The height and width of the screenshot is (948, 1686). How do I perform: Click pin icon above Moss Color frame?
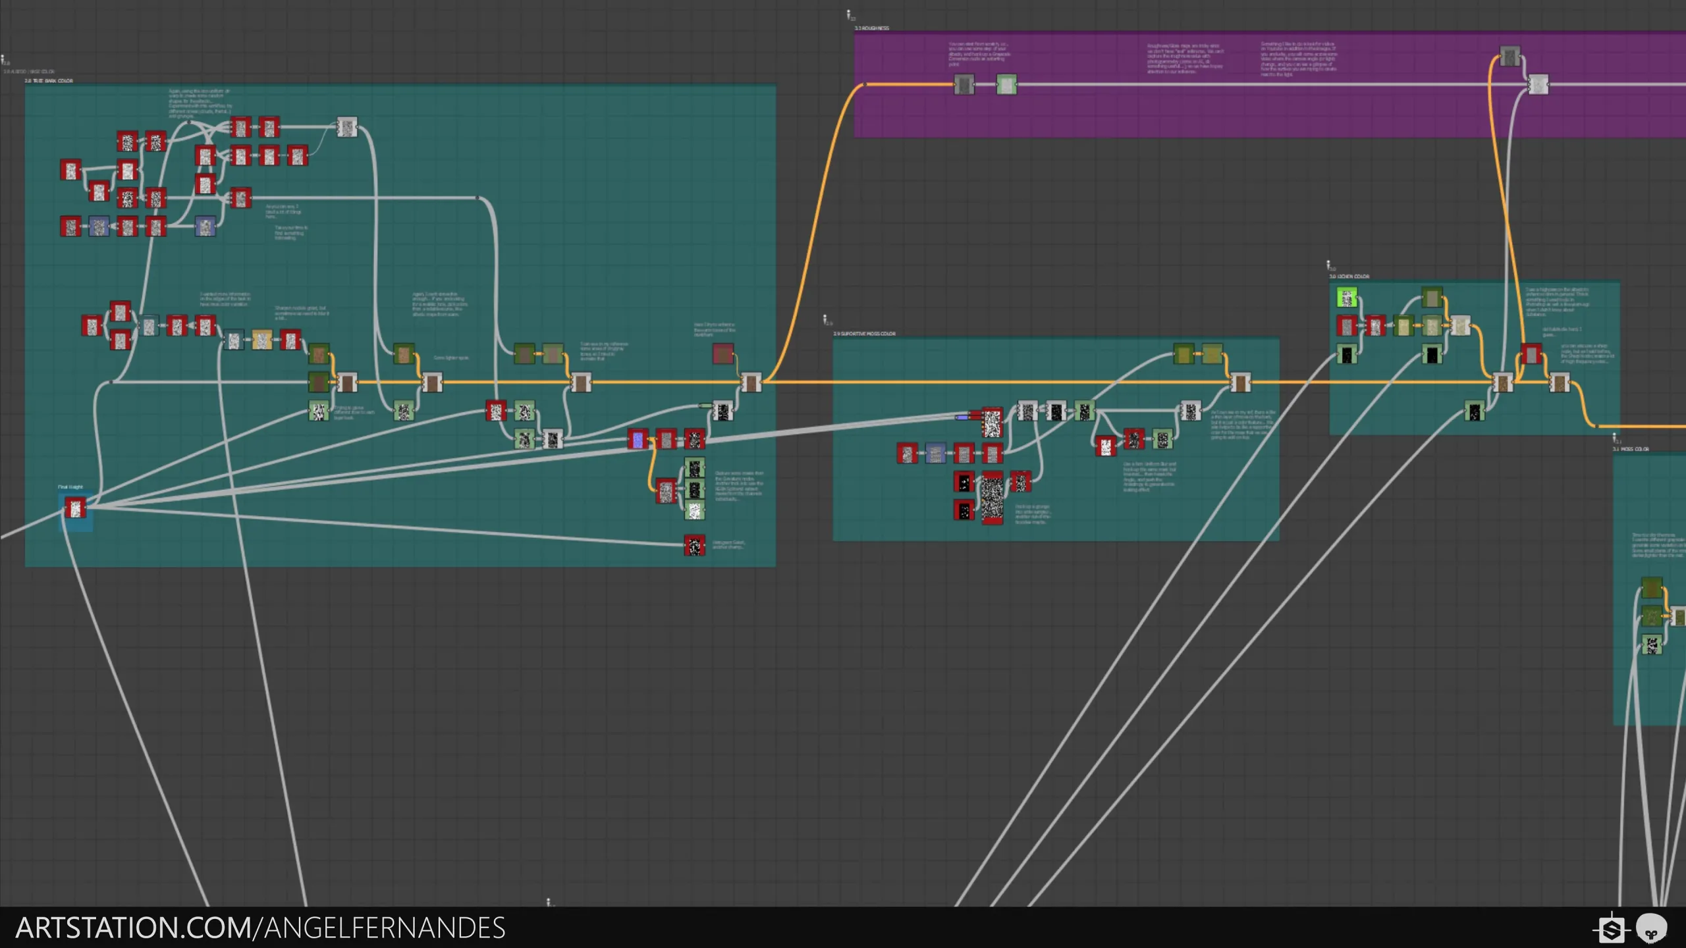click(x=1615, y=438)
